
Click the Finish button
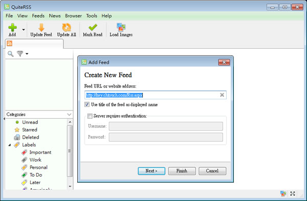(182, 171)
